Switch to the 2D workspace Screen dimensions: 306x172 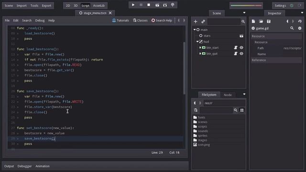point(68,6)
